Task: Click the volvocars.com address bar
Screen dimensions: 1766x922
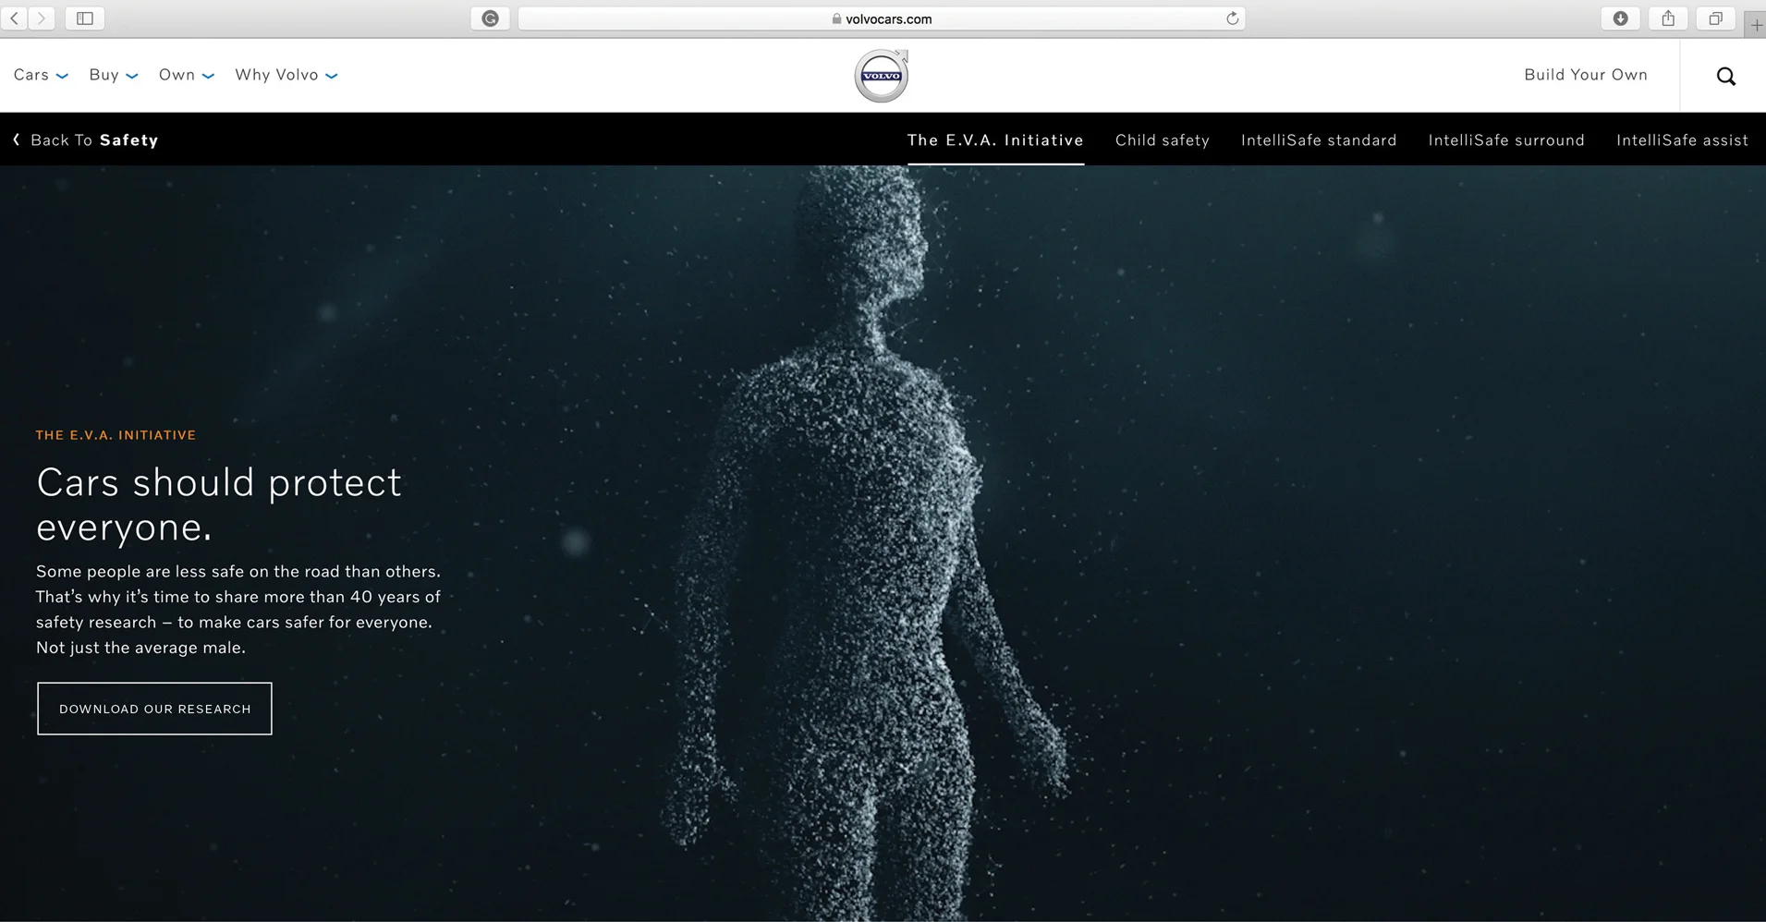Action: click(x=882, y=18)
